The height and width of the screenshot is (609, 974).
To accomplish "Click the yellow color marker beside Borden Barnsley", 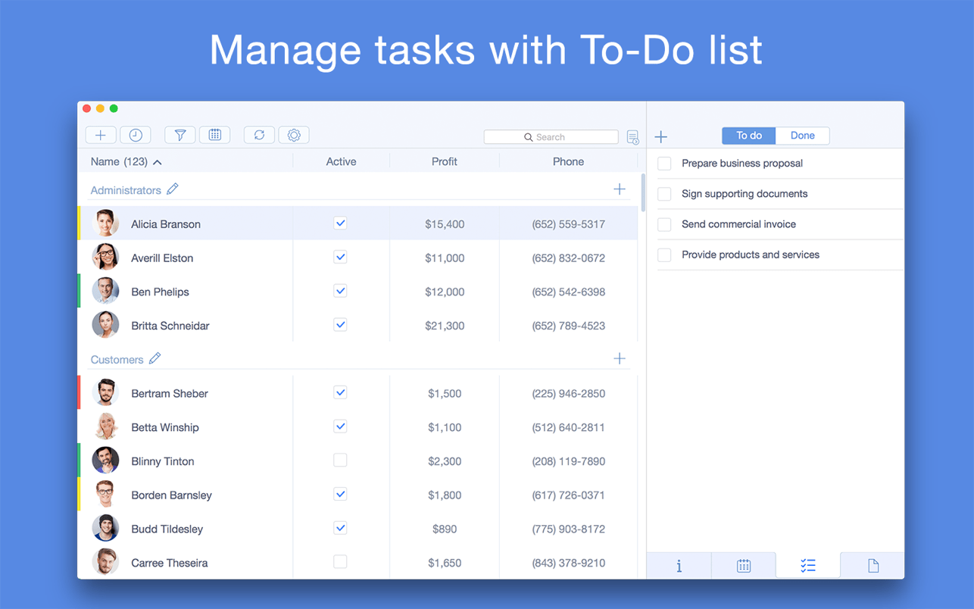I will [79, 494].
